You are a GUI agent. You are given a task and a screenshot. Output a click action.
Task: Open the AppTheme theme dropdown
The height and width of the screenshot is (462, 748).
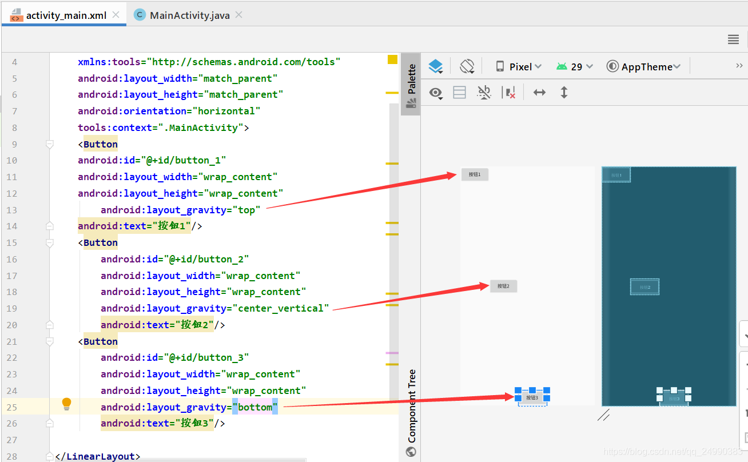(x=644, y=67)
